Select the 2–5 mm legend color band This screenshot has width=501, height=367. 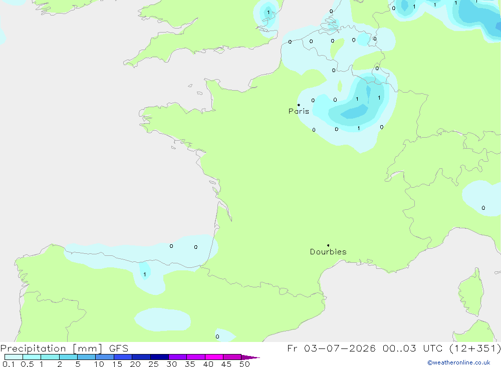[x=68, y=357]
